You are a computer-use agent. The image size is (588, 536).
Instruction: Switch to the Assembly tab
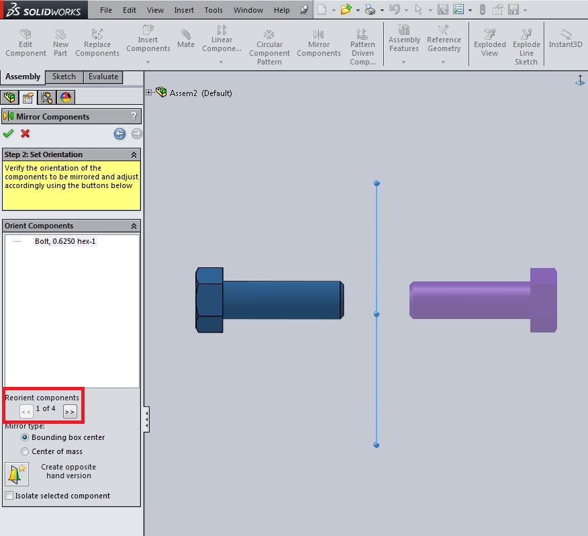23,77
